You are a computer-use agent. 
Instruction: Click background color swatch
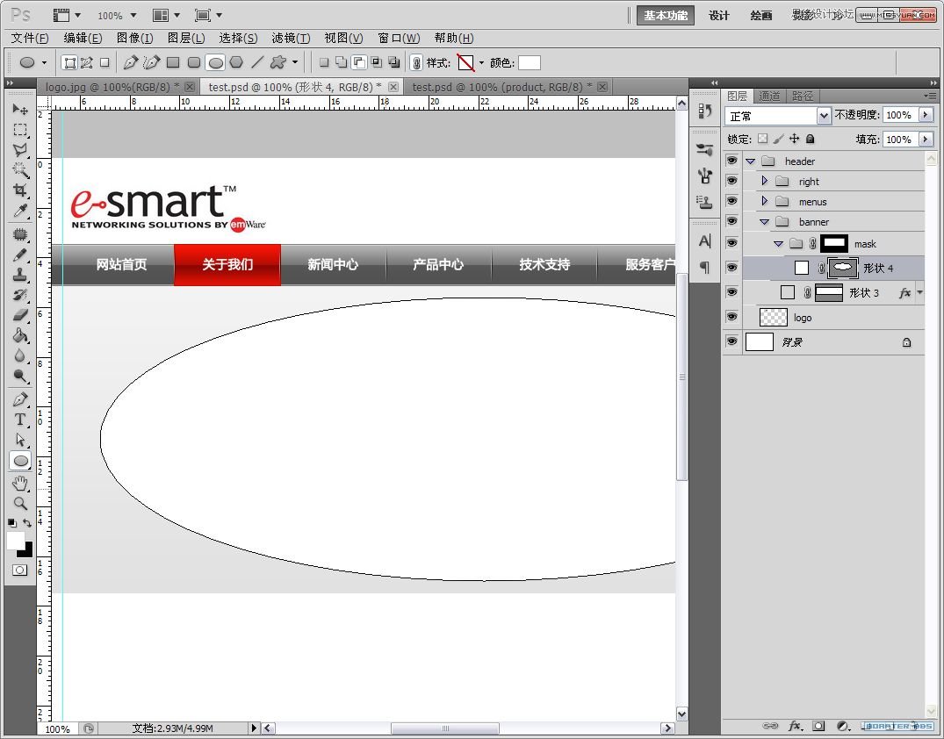[26, 550]
